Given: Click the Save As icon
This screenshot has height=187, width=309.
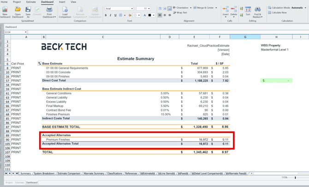Looking at the screenshot, I should click(28, 10).
